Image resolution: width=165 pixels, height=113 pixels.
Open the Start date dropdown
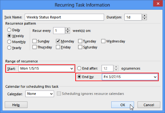click(71, 68)
